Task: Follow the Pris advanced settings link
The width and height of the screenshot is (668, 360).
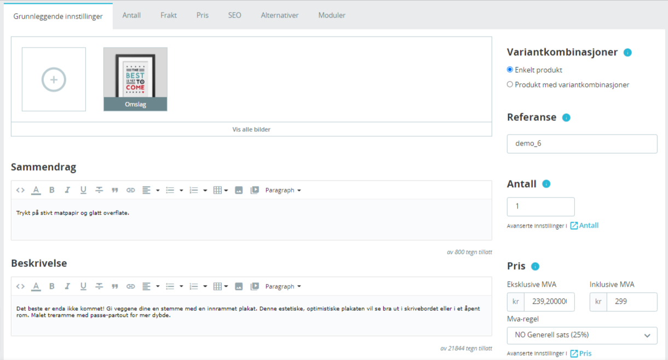Action: (581, 353)
